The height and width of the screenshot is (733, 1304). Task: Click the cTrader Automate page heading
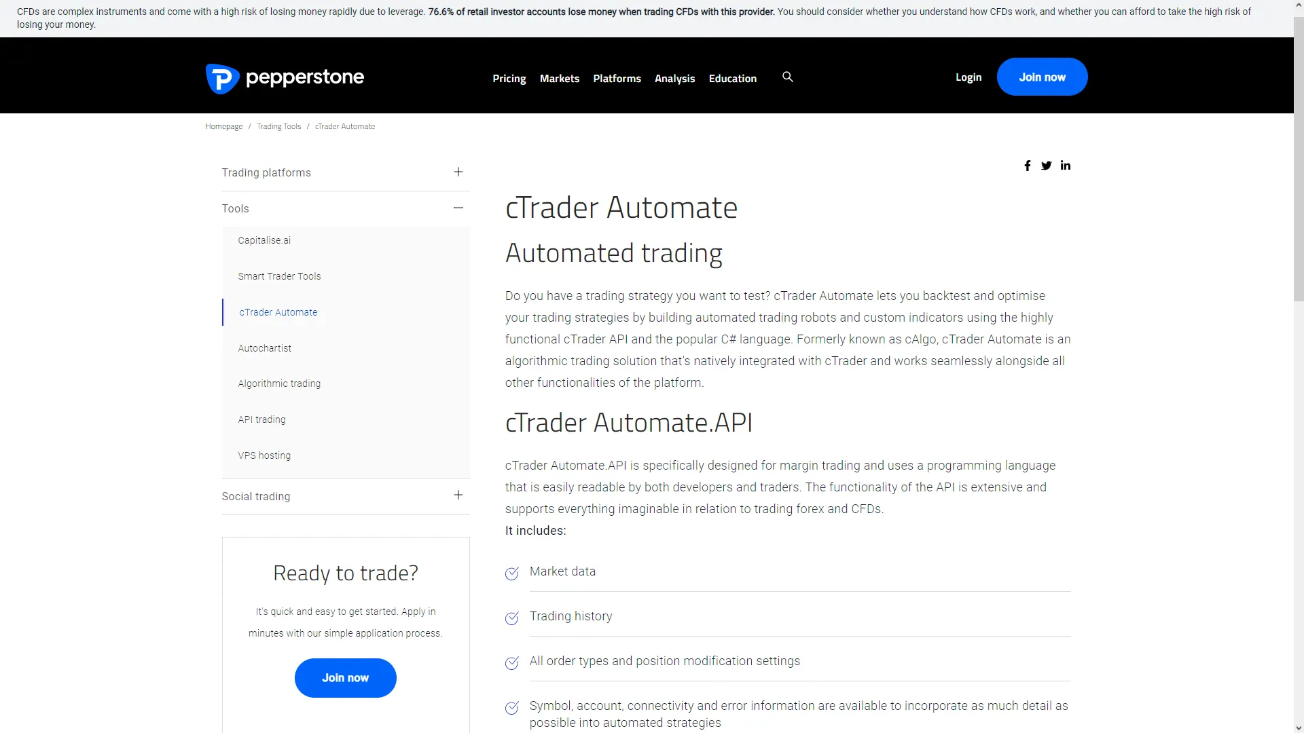621,208
